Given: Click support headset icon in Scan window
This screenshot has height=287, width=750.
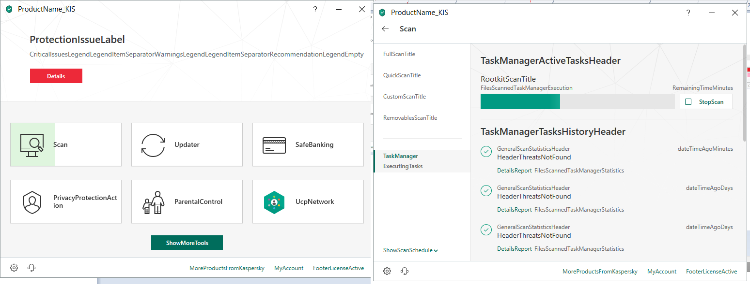Looking at the screenshot, I should click(x=405, y=271).
